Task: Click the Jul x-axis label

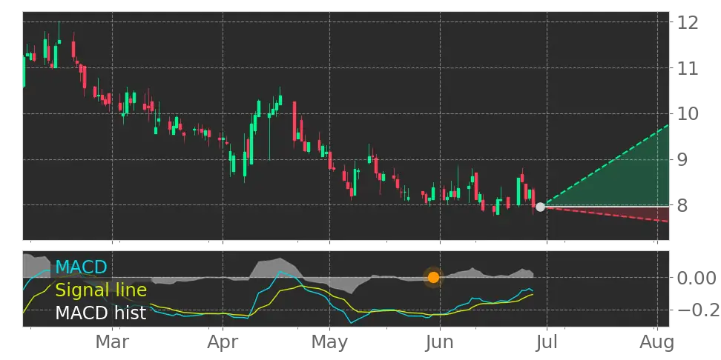Action: (547, 342)
